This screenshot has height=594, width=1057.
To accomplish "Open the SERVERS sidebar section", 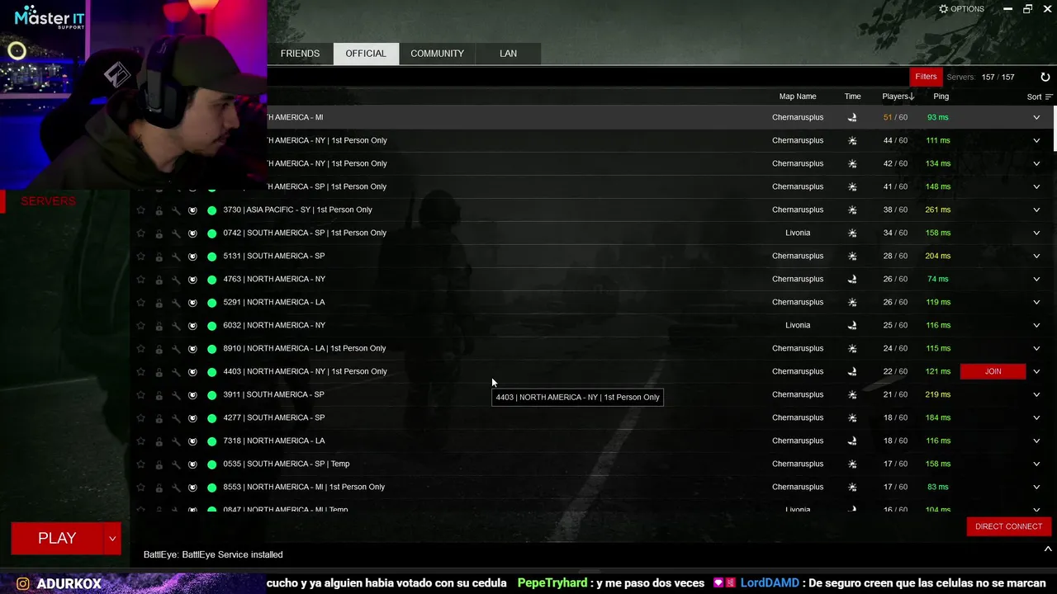I will (x=48, y=201).
